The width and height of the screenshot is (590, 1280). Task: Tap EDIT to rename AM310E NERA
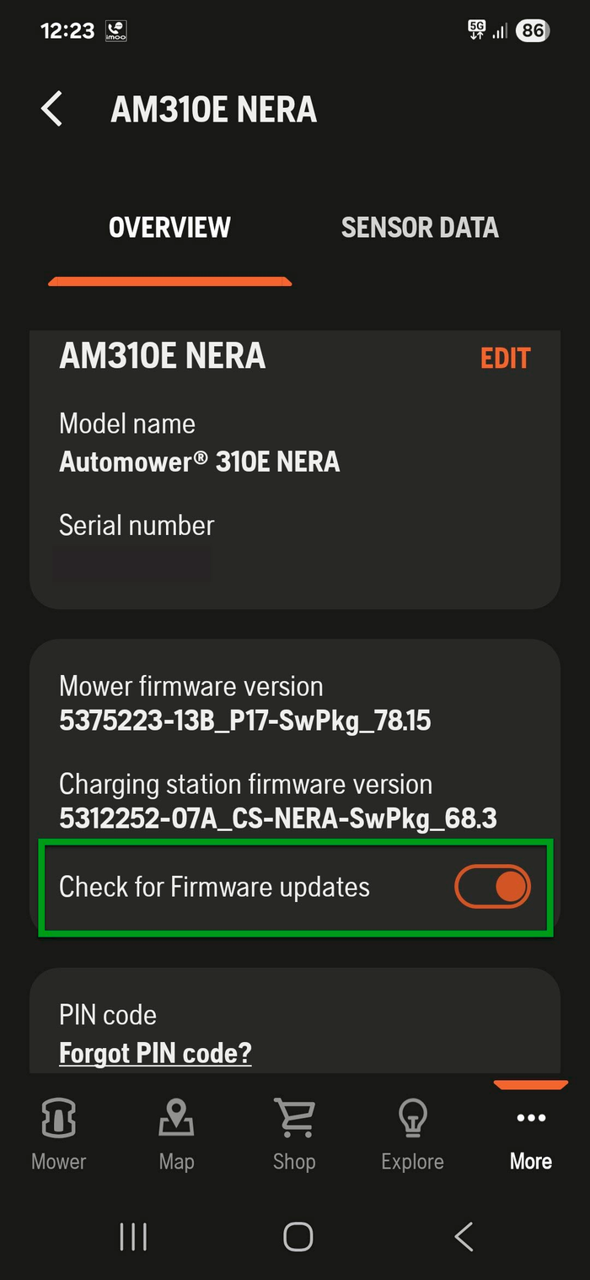pyautogui.click(x=505, y=358)
